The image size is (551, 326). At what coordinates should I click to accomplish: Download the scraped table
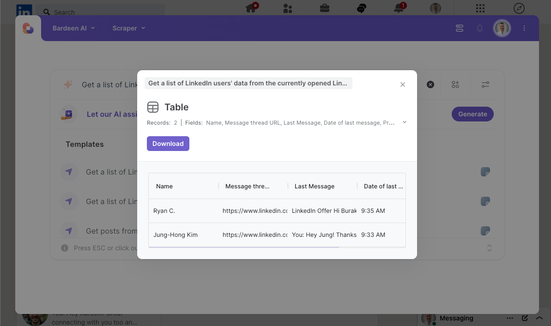pyautogui.click(x=168, y=144)
